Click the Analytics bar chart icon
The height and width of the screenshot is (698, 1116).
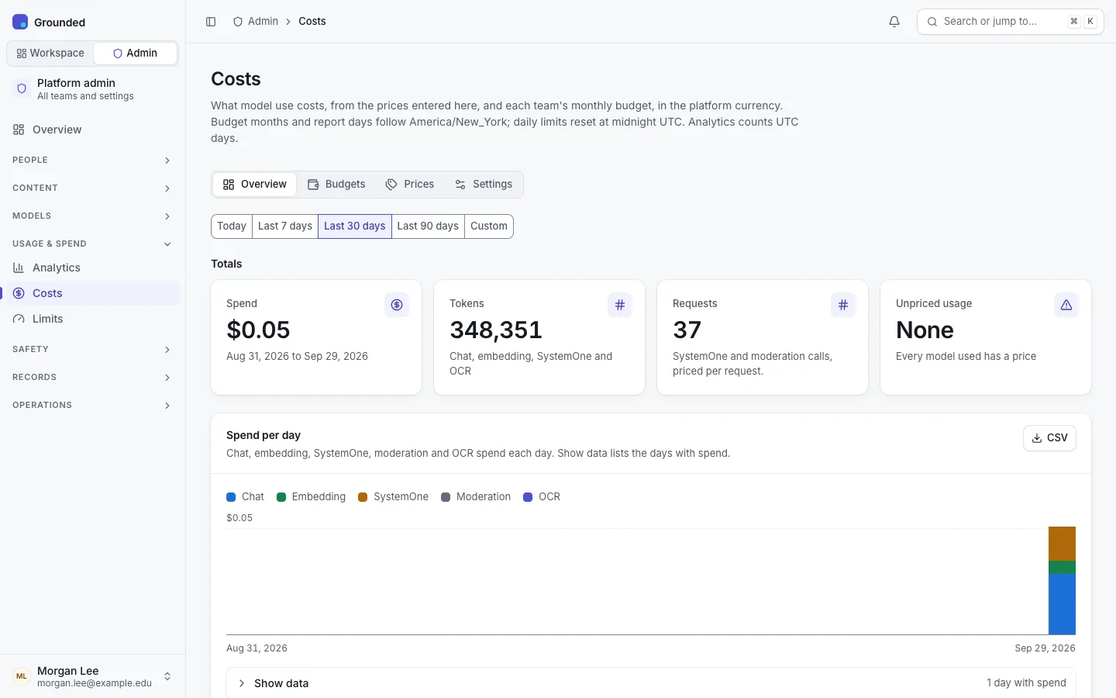click(19, 268)
